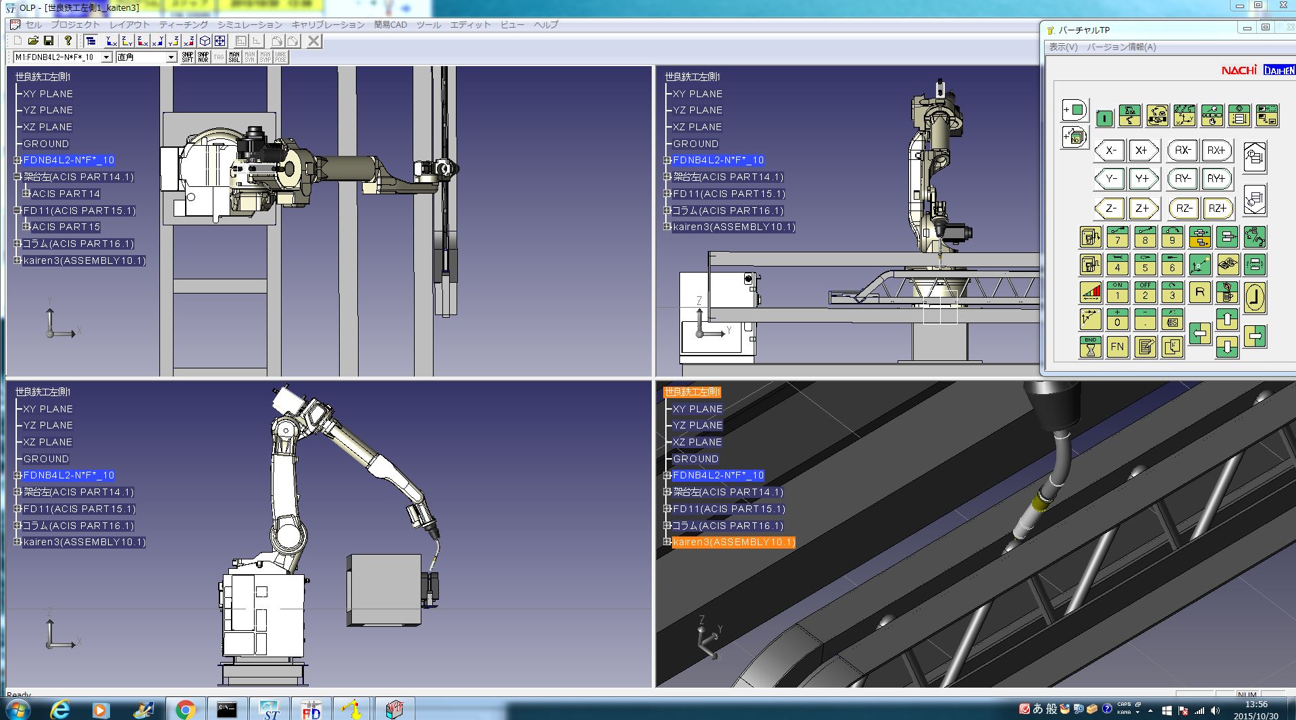This screenshot has height=720, width=1296.
Task: Click the speed level bars key
Action: (x=1090, y=293)
